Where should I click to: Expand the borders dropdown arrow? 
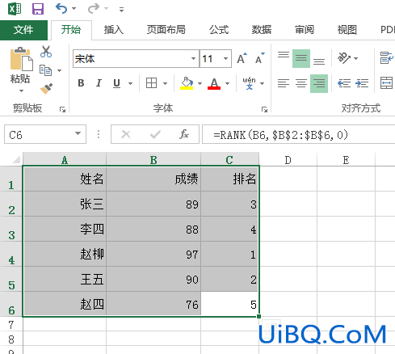tap(165, 83)
